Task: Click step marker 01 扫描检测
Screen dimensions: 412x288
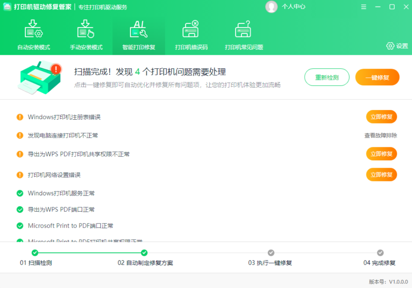Action: click(x=35, y=252)
